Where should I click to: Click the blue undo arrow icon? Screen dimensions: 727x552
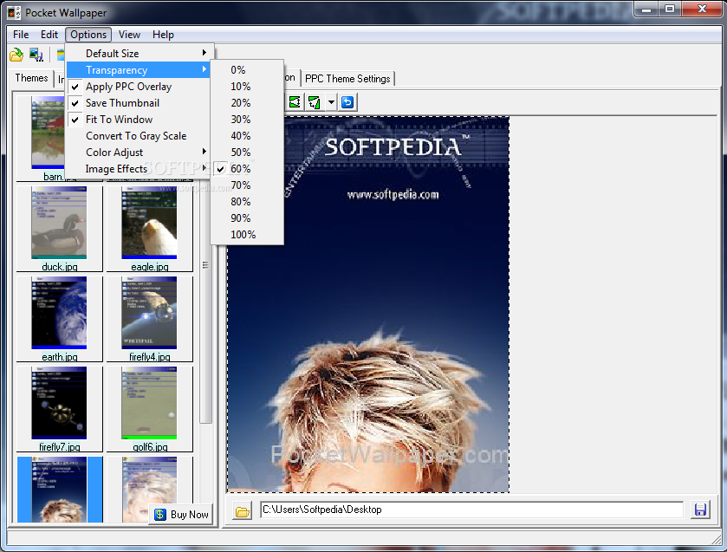347,102
